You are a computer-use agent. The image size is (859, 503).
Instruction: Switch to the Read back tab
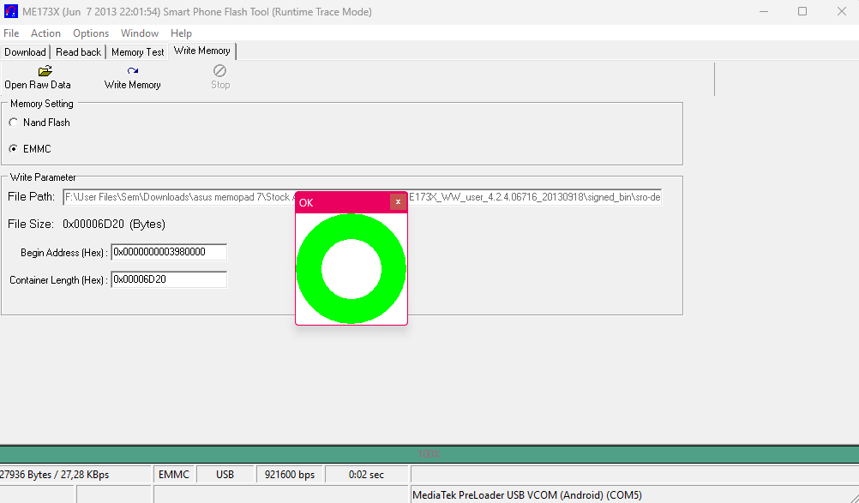(78, 52)
